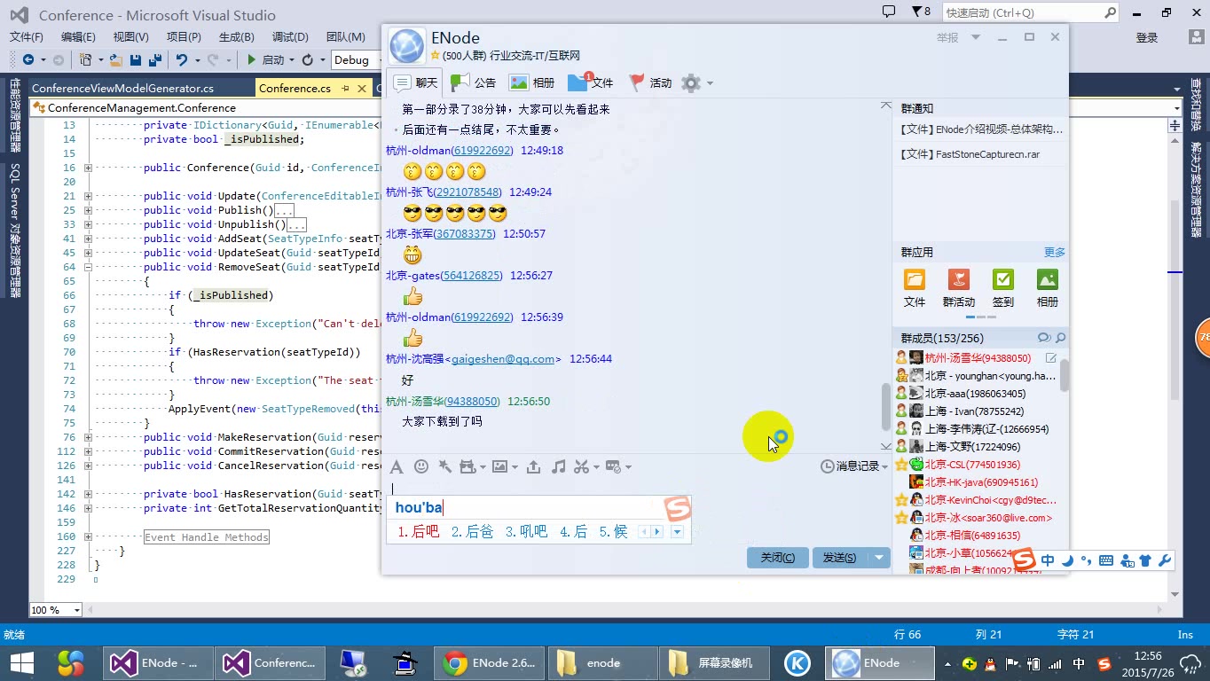Switch to the 相册 album tab in chat
This screenshot has height=681, width=1210.
531,82
